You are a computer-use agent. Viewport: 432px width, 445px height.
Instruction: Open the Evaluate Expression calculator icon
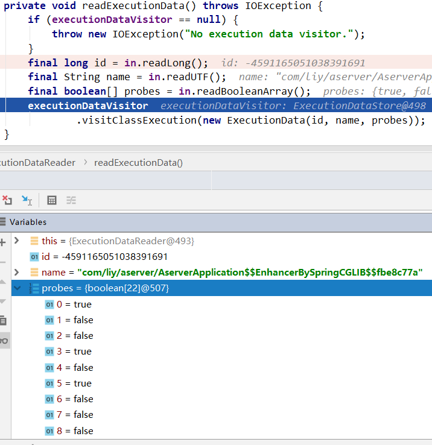click(52, 200)
